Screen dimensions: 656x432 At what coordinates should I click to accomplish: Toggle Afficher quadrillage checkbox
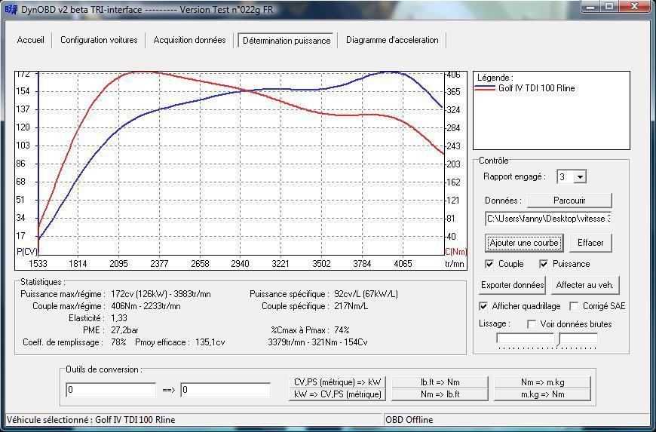point(483,306)
